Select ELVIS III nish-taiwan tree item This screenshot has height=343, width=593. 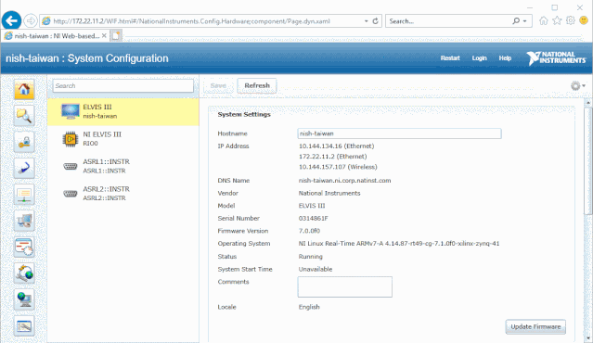point(123,112)
